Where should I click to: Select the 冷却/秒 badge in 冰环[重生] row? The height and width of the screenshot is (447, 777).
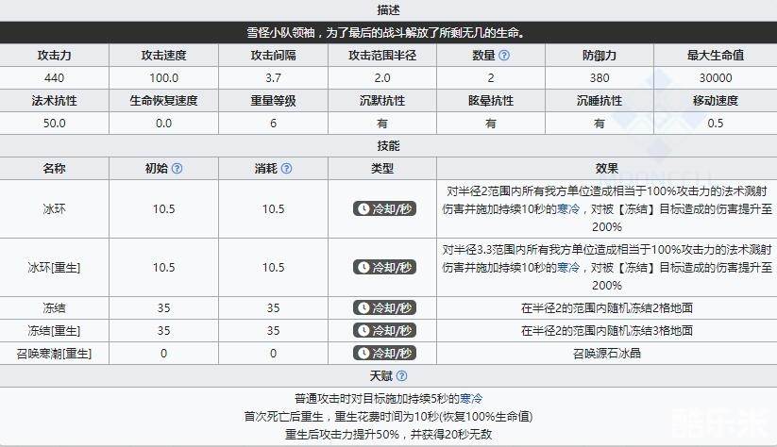pos(383,267)
